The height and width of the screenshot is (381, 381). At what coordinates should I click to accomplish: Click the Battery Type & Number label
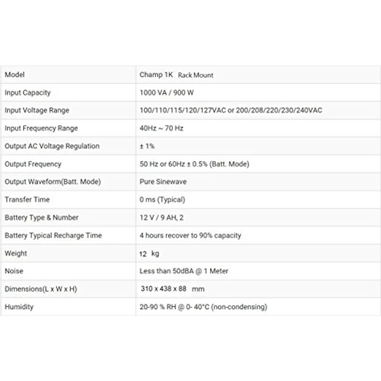pos(41,217)
